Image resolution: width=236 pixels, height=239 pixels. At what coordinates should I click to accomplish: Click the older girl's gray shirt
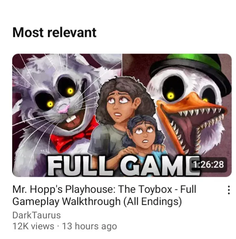pos(107,140)
